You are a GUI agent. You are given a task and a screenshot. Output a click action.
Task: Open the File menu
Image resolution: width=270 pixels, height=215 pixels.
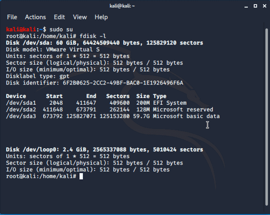(x=12, y=17)
